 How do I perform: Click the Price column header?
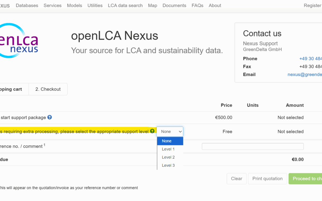227,105
